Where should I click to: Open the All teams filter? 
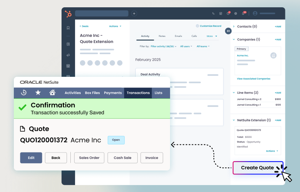point(203,46)
